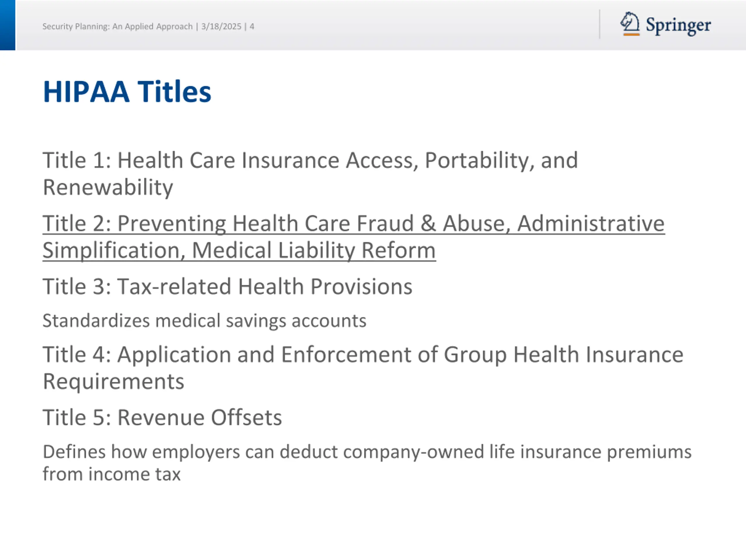Click the date 3/18/2025 in header

tap(221, 26)
